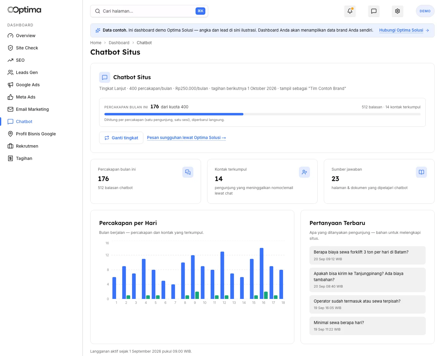Open DEMO account badge
The width and height of the screenshot is (442, 356).
(425, 11)
